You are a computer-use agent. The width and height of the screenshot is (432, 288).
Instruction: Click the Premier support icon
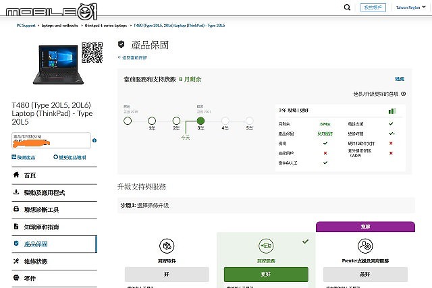point(365,246)
